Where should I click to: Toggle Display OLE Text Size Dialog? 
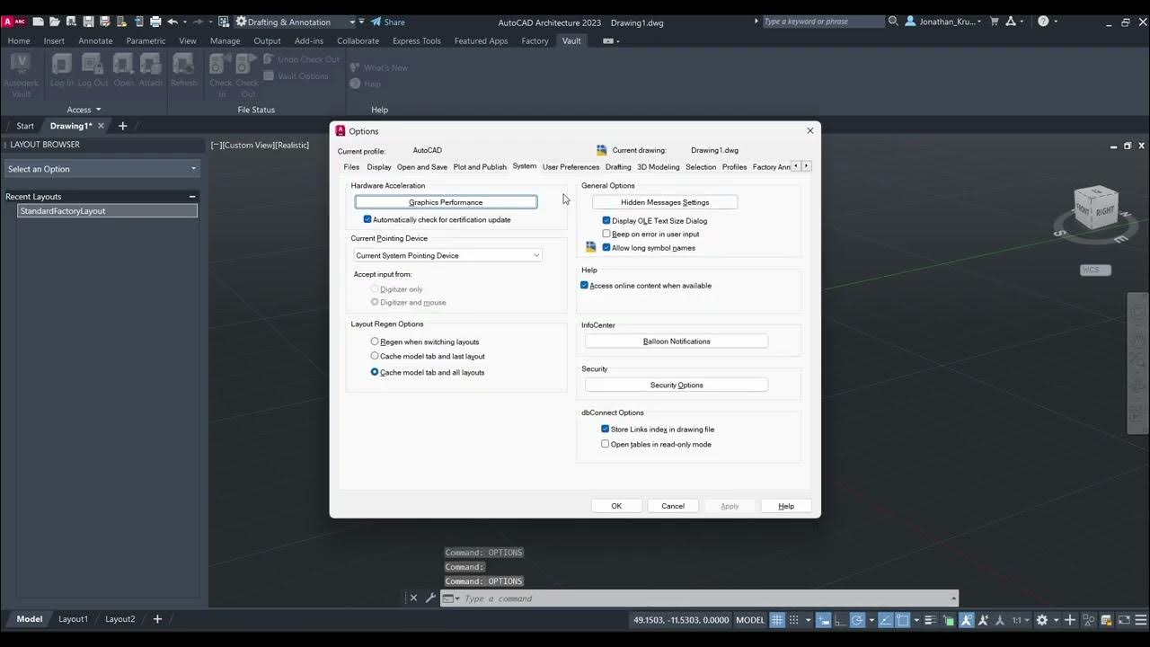pyautogui.click(x=606, y=220)
